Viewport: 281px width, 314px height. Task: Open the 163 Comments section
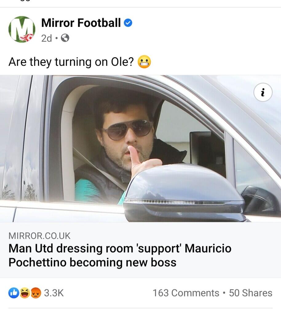point(186,293)
